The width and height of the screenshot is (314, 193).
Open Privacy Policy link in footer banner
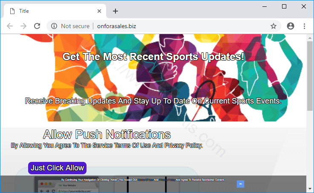(167, 180)
